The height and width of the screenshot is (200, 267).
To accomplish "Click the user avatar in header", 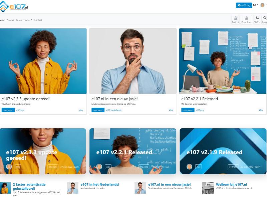I will tap(262, 5).
